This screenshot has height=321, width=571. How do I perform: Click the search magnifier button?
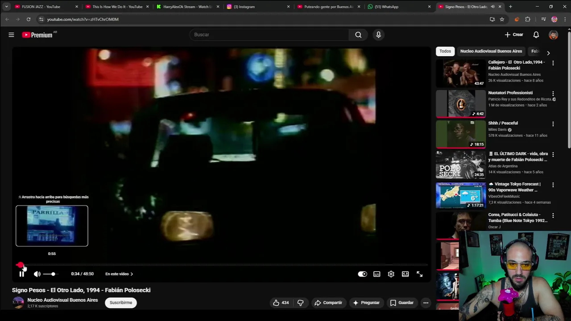358,35
